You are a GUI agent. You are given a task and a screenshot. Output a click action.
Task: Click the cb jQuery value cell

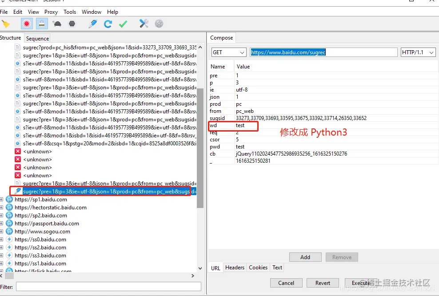291,154
